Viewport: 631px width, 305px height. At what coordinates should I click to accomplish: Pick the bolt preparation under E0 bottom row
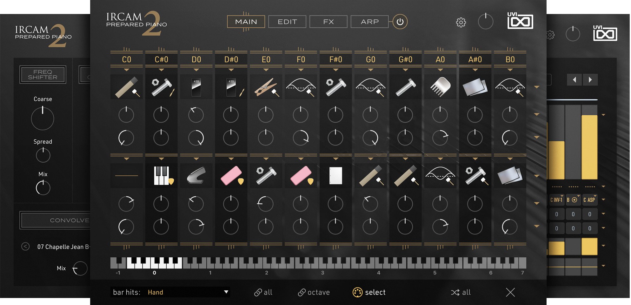coord(266,176)
